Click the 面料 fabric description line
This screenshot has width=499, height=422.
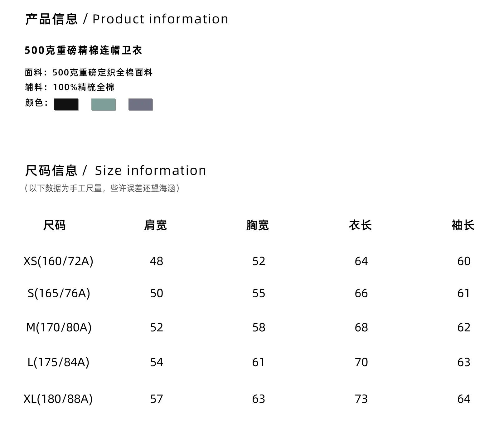coord(89,73)
